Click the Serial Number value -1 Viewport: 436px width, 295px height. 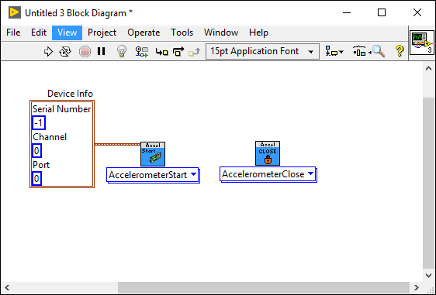(39, 122)
